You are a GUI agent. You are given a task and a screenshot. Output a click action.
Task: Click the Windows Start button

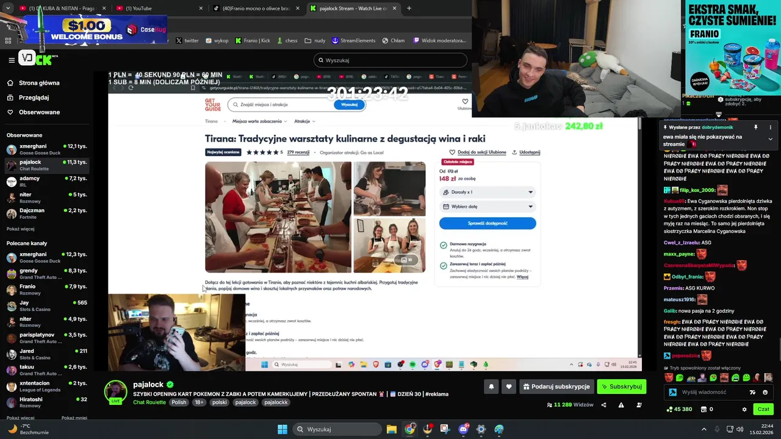point(283,429)
